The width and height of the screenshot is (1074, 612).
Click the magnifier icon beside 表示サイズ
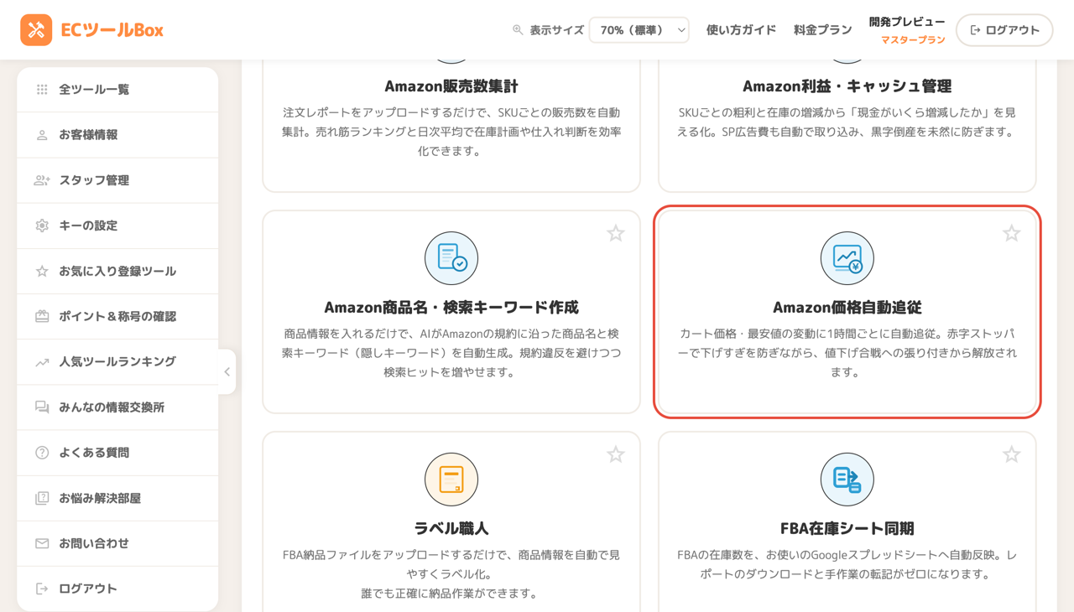tap(518, 29)
